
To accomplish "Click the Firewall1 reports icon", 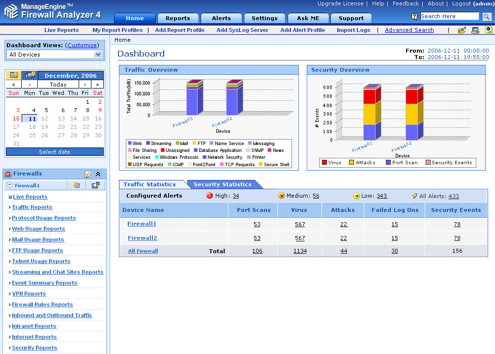I will 76,185.
